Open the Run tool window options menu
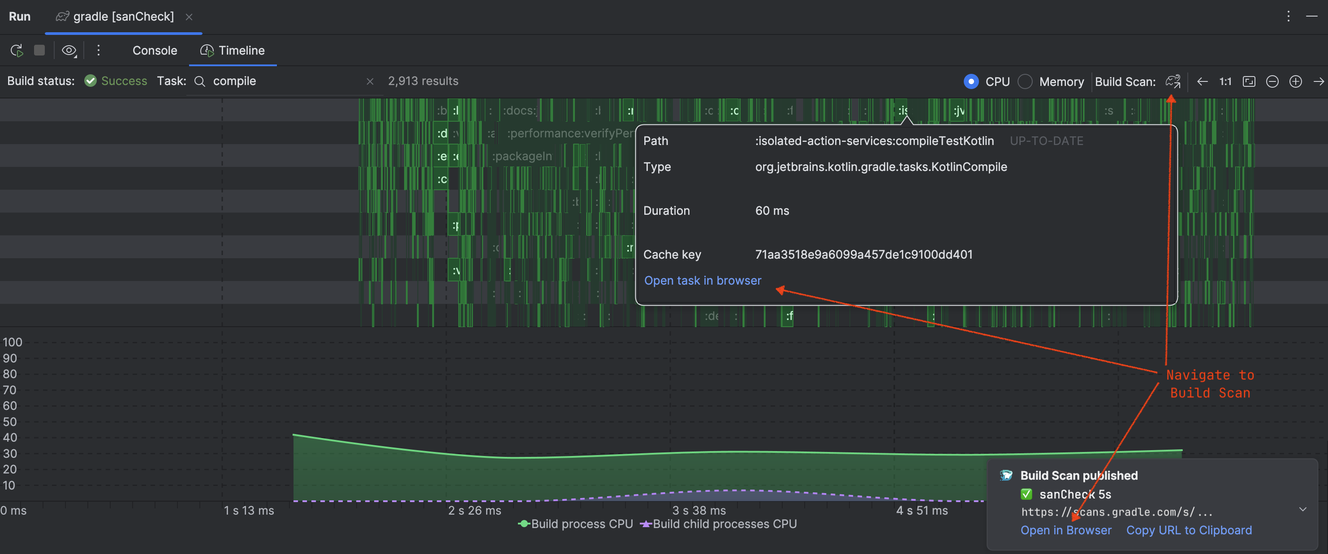The height and width of the screenshot is (554, 1328). 1288,17
